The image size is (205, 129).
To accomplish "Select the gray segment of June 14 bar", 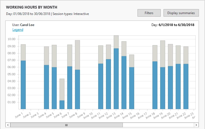I will [124, 49].
